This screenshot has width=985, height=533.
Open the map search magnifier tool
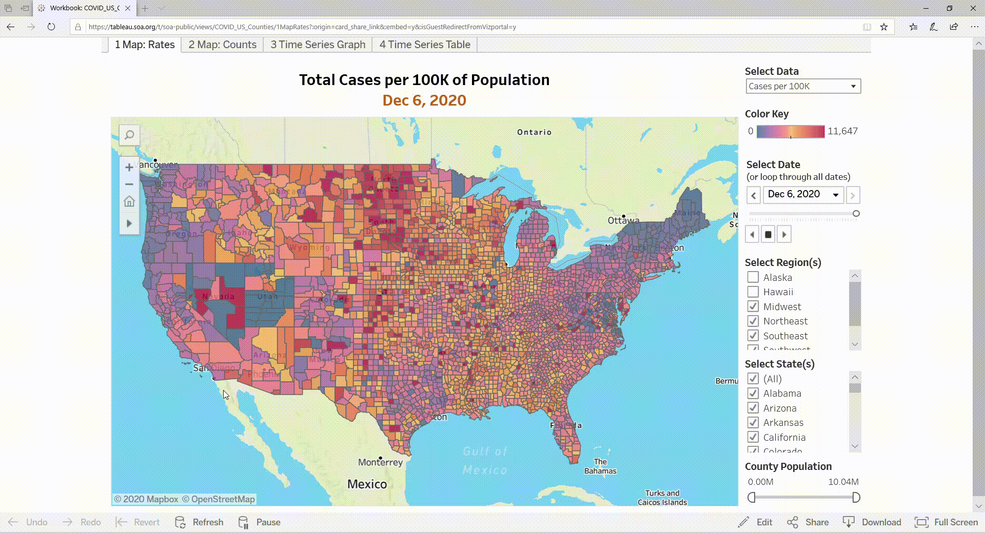tap(129, 135)
